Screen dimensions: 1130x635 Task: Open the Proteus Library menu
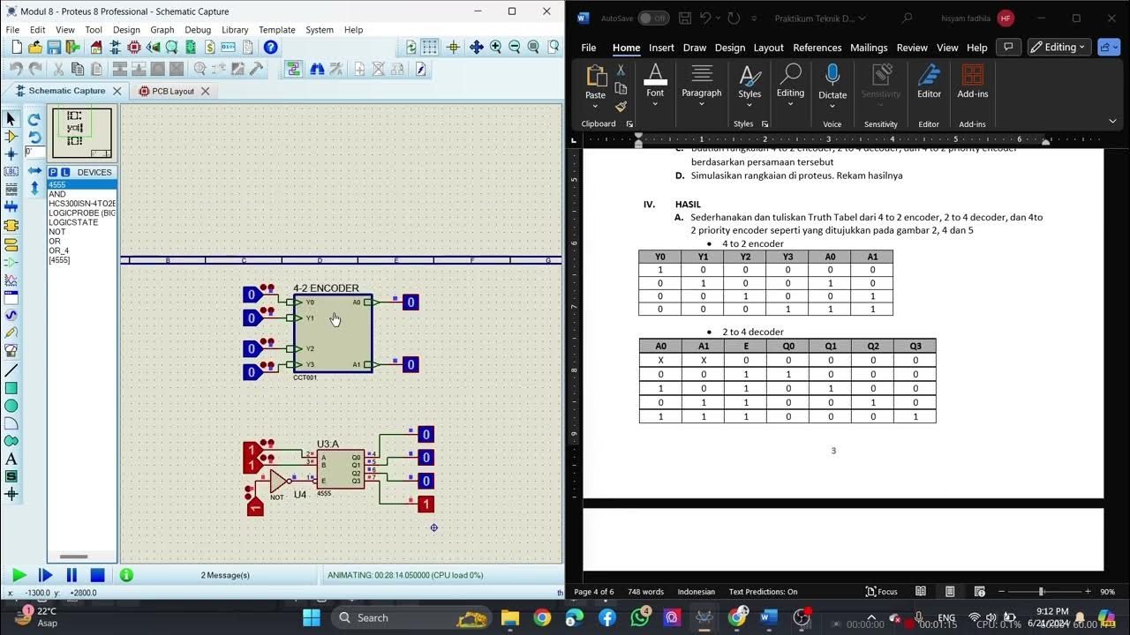pyautogui.click(x=235, y=29)
